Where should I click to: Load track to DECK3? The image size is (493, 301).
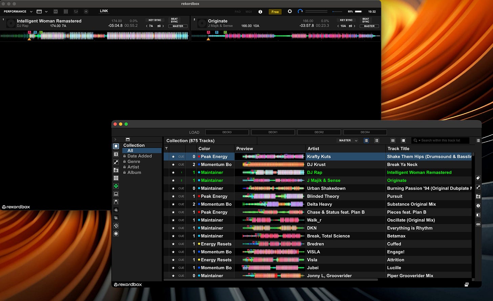pos(227,132)
